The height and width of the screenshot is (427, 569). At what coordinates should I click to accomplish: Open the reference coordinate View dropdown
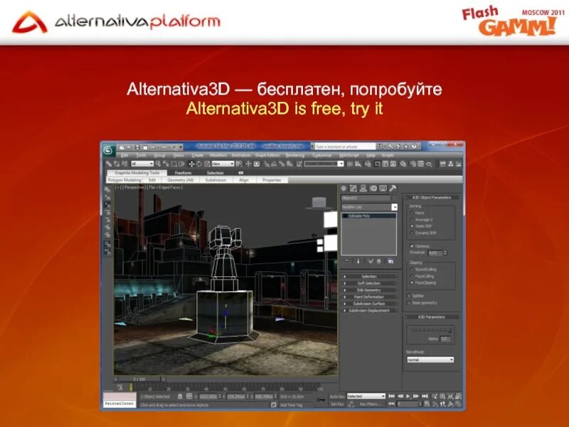point(223,164)
